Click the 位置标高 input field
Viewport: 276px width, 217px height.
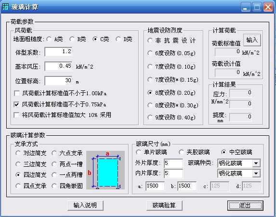pos(59,81)
